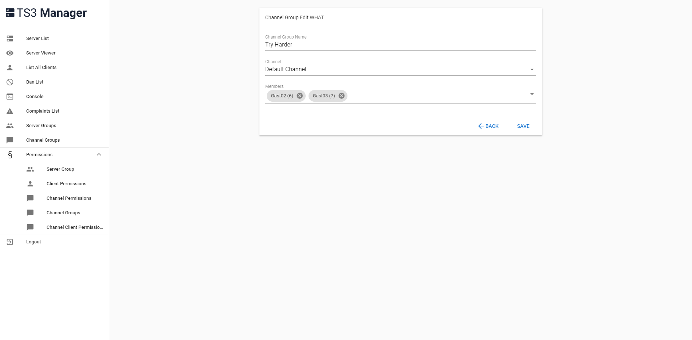Collapse the Permissions submenu chevron
Screen dimensions: 692x340
tap(99, 155)
